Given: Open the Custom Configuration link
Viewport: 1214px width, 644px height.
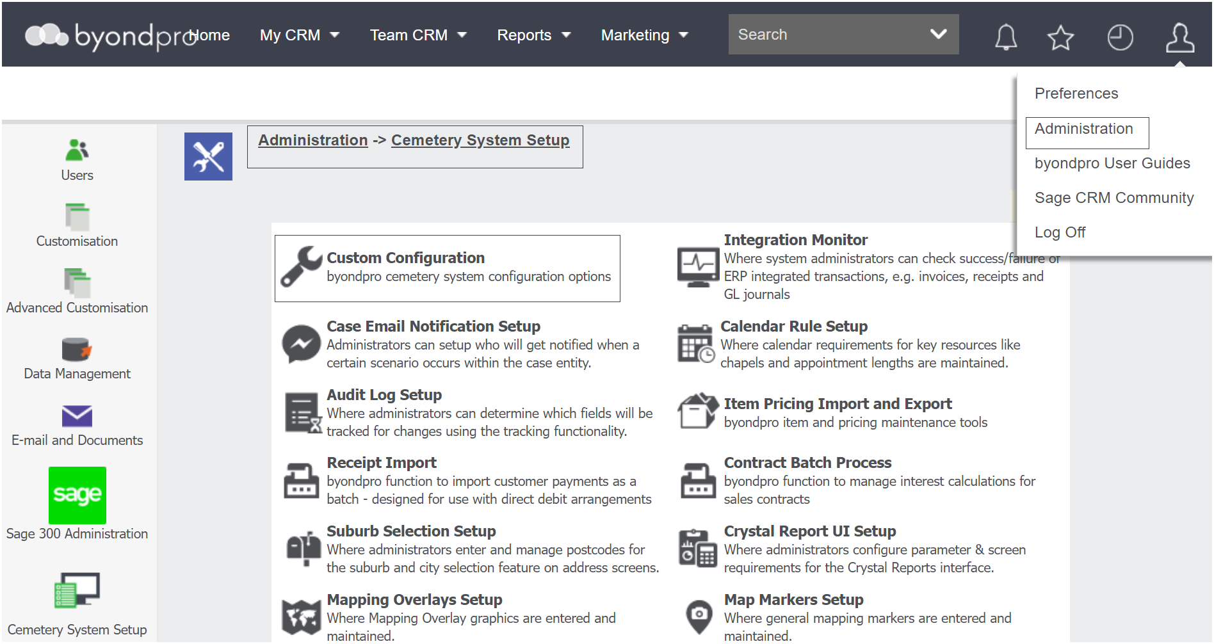Looking at the screenshot, I should click(405, 258).
